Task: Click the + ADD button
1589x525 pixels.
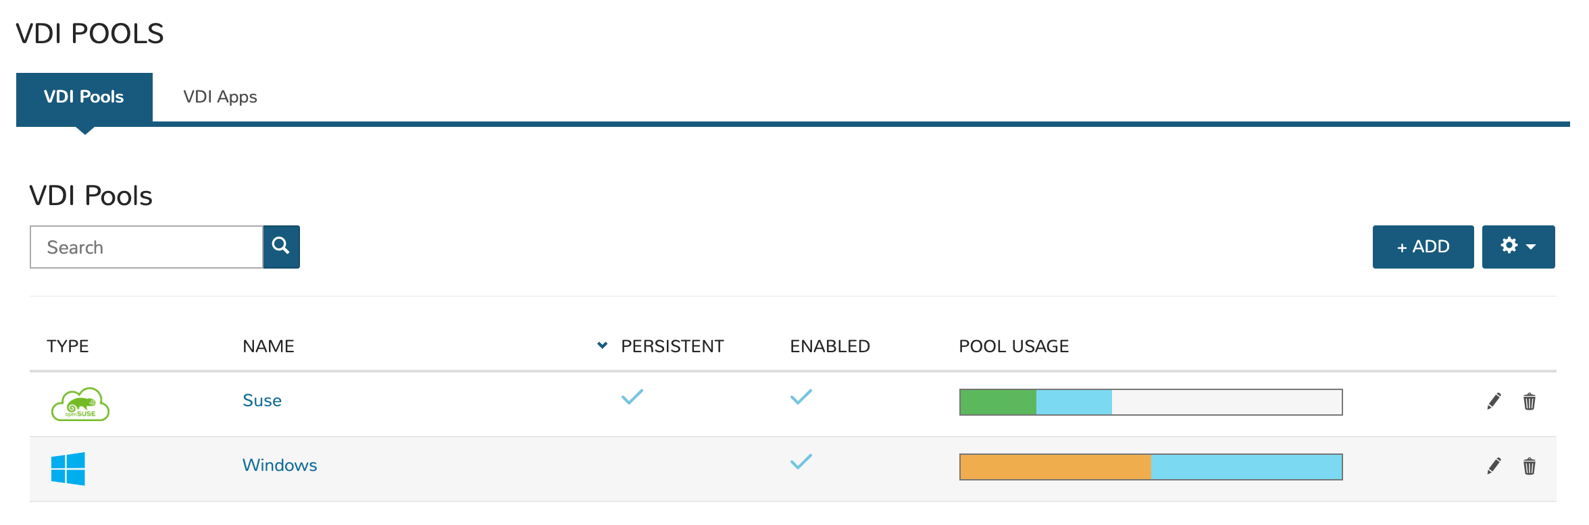Action: (1423, 247)
